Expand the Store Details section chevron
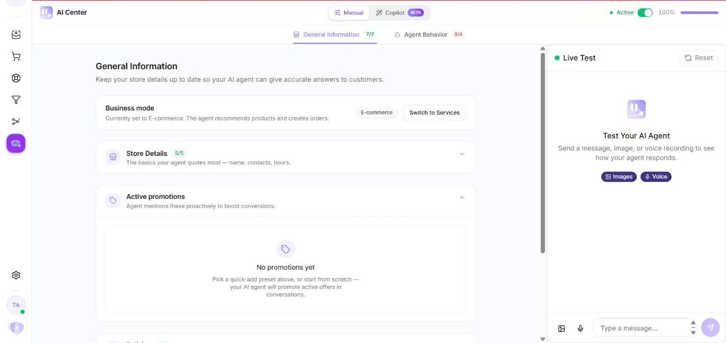Screen dimensions: 726x343 (462, 154)
